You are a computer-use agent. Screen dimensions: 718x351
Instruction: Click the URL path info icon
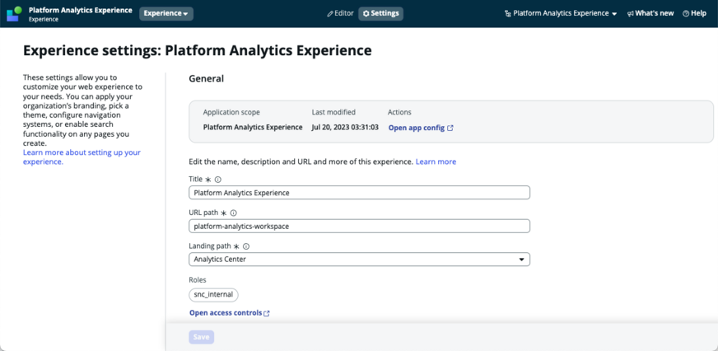(233, 213)
